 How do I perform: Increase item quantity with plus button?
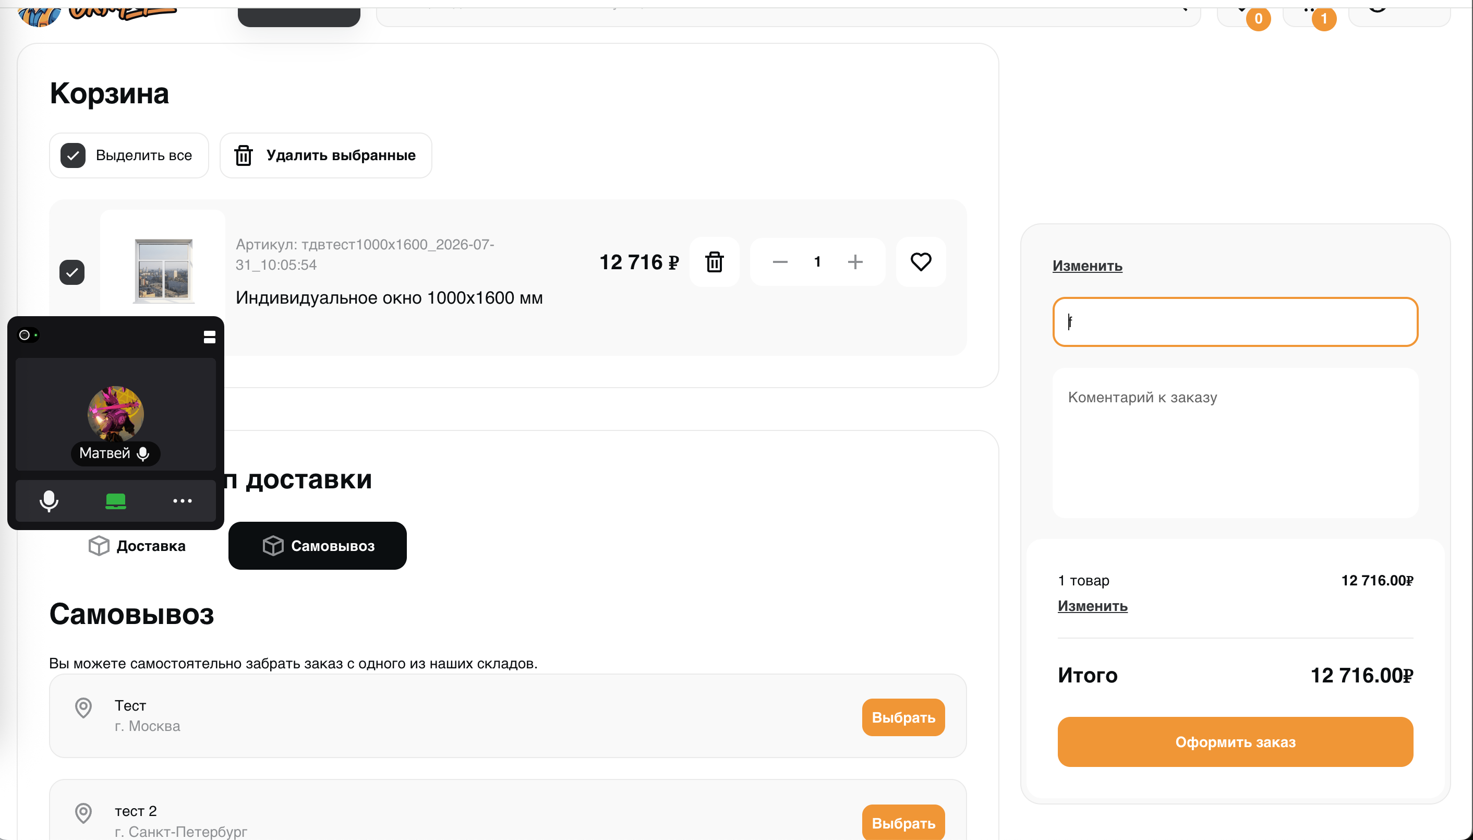point(855,262)
